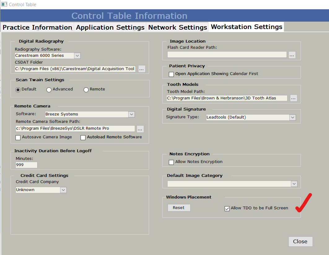Browse for the Tooth Model Path
This screenshot has width=329, height=255.
click(x=293, y=98)
